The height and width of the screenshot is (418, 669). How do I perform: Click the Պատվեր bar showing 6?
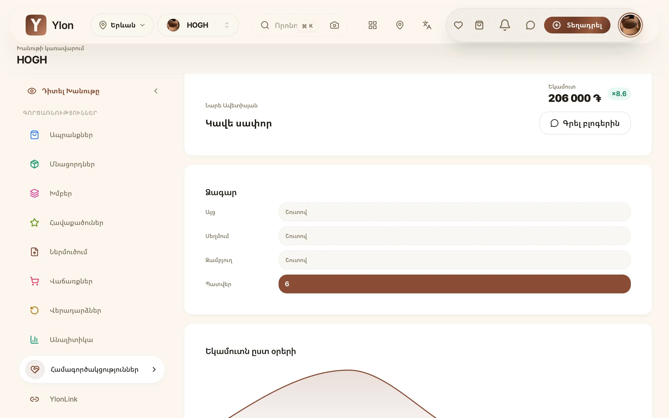coord(454,284)
